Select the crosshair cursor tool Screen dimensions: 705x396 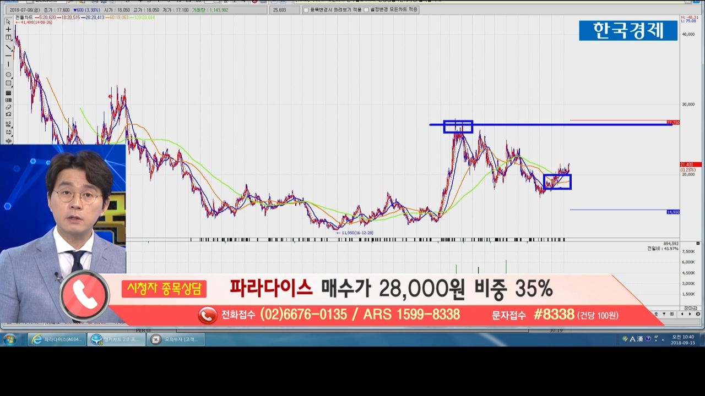coord(8,30)
